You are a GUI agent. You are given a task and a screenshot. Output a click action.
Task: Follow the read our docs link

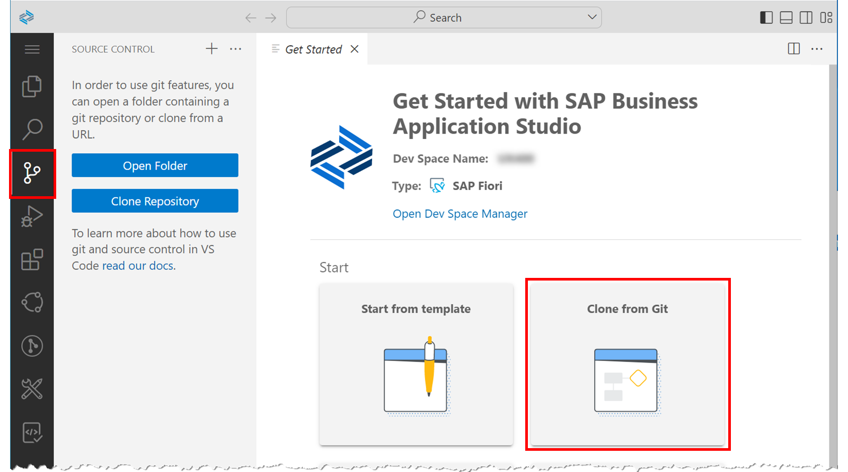(138, 266)
